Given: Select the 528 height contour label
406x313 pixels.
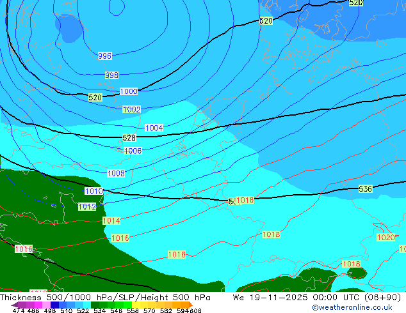Looking at the screenshot, I should (129, 137).
